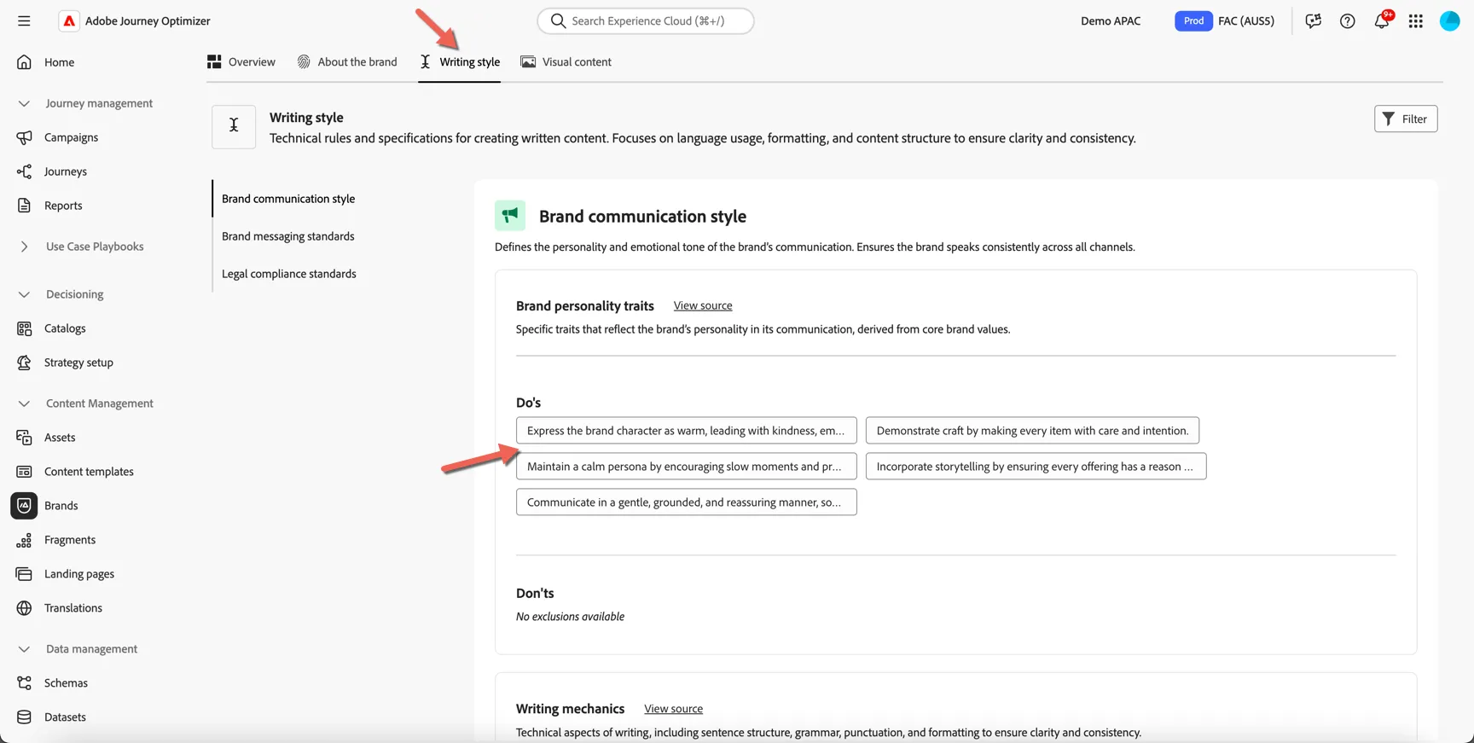Open the app switcher grid icon
This screenshot has height=743, width=1474.
click(x=1416, y=20)
